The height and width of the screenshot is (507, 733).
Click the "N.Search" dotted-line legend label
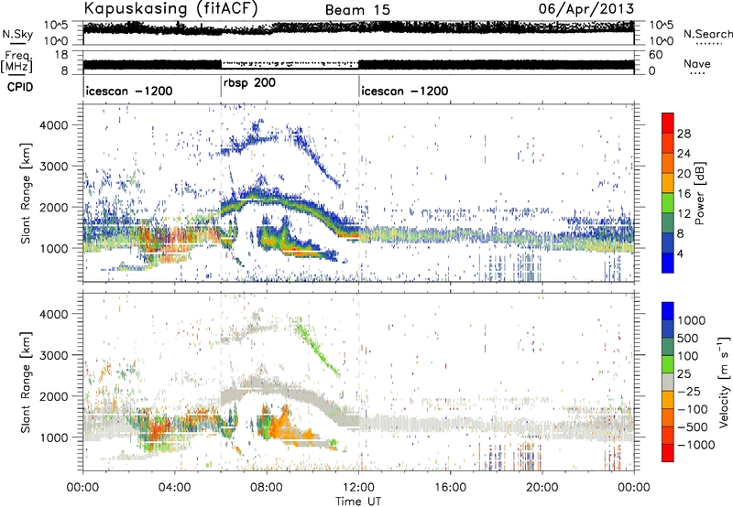pyautogui.click(x=707, y=34)
